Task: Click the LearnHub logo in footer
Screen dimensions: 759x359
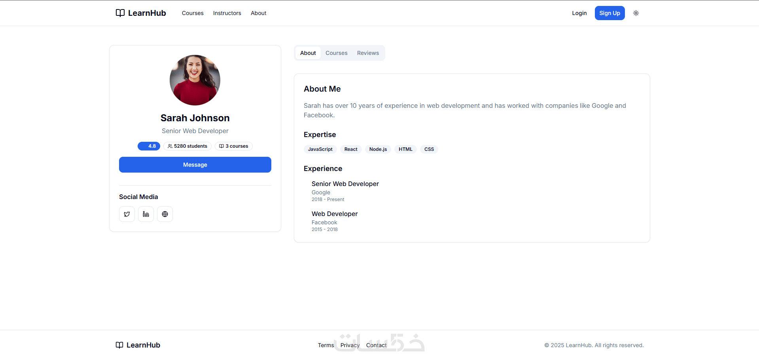Action: [x=138, y=345]
